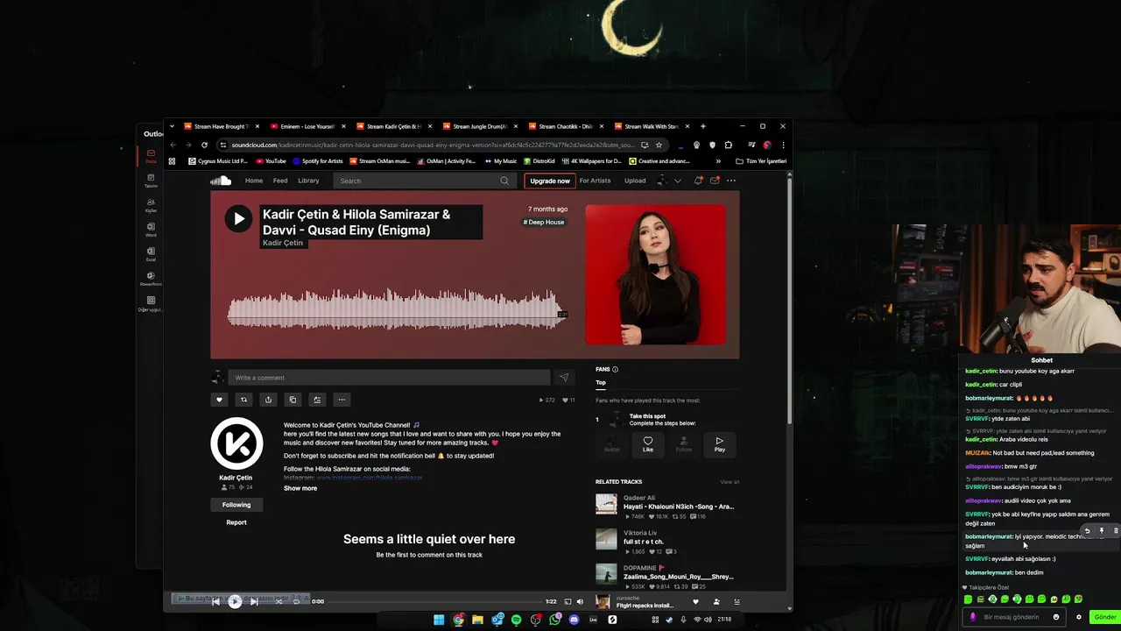Viewport: 1121px width, 631px height.
Task: Select the Deep House tag
Action: (544, 223)
